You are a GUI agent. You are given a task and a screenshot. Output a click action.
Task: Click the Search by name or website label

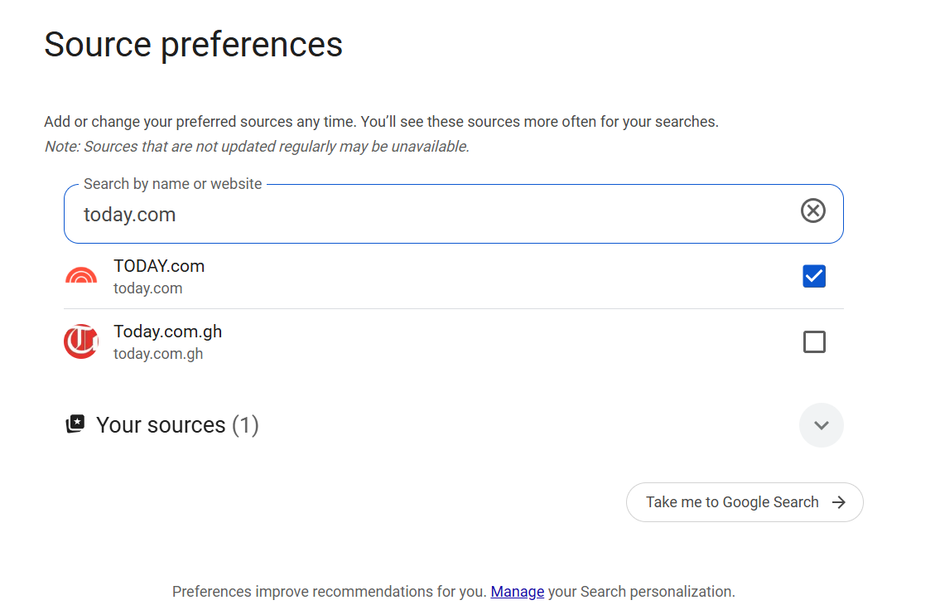pyautogui.click(x=172, y=184)
